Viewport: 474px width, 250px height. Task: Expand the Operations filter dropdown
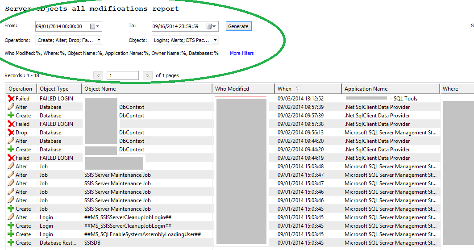tap(99, 40)
